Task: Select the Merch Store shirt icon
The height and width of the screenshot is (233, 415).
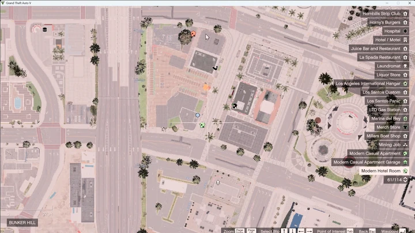Action: point(405,127)
